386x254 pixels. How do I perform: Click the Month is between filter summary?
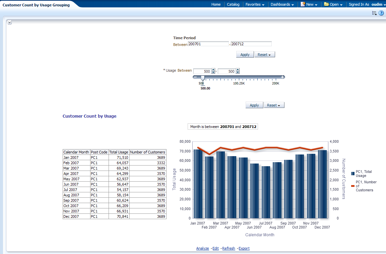click(x=223, y=127)
